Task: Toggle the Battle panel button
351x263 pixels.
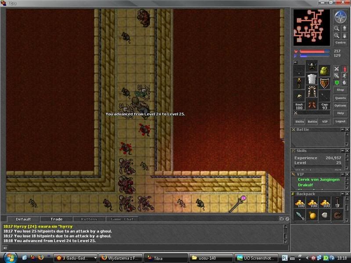Action: 312,121
